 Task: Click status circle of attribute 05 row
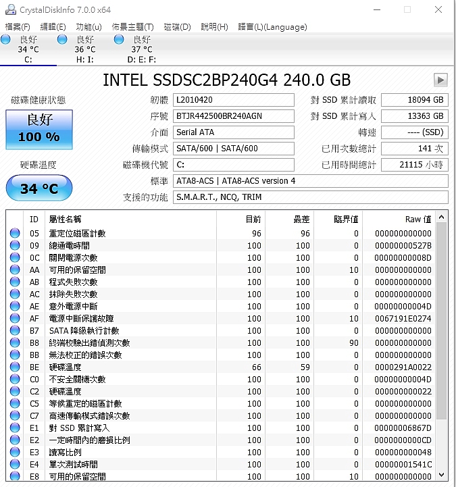(x=15, y=233)
